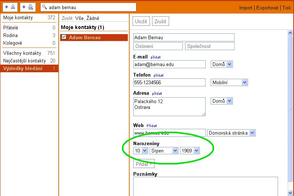
Task: Edit the adam@bernau.edu email field
Action: click(169, 65)
